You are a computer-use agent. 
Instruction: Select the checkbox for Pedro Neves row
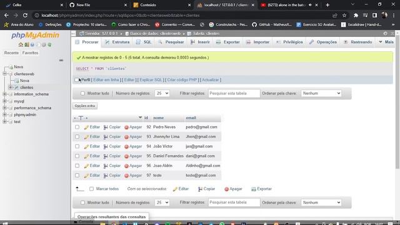[x=77, y=127]
